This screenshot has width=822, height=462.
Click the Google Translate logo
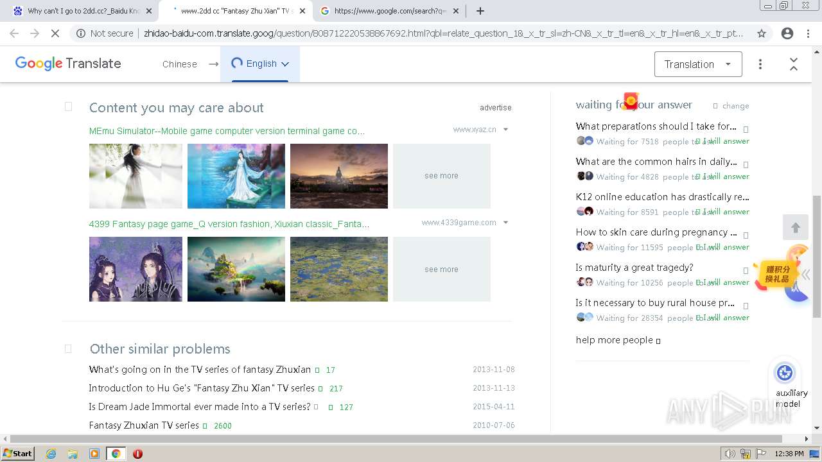68,64
